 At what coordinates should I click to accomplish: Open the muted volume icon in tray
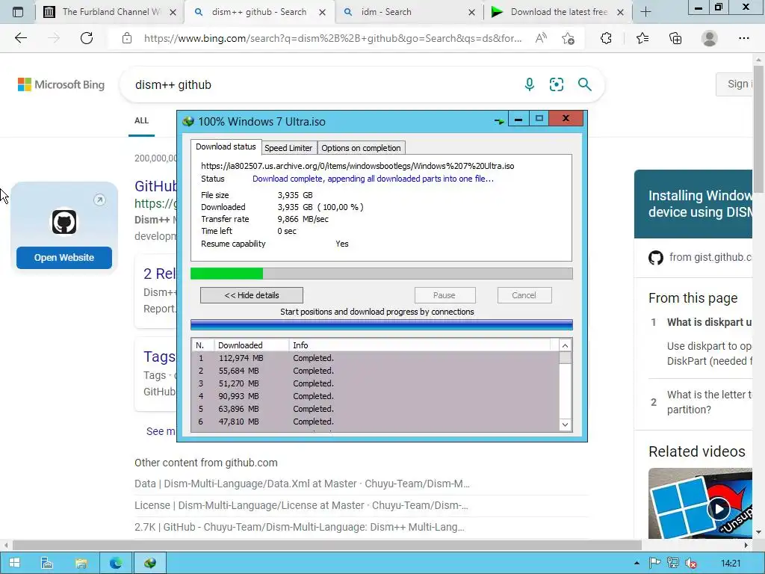coord(690,564)
